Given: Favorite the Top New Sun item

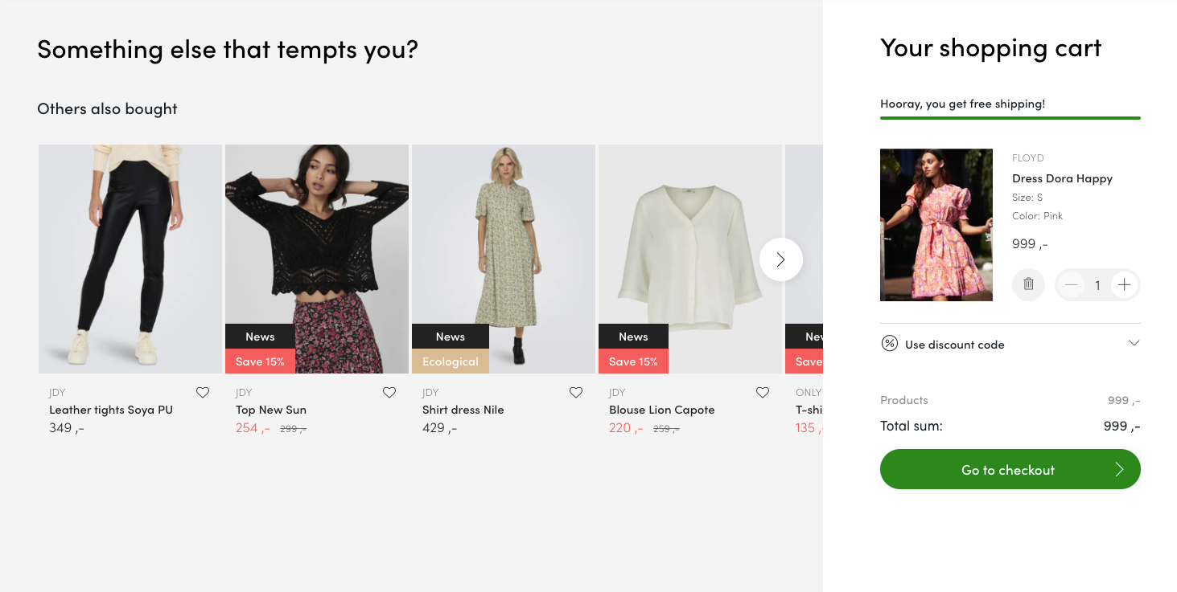Looking at the screenshot, I should click(389, 393).
